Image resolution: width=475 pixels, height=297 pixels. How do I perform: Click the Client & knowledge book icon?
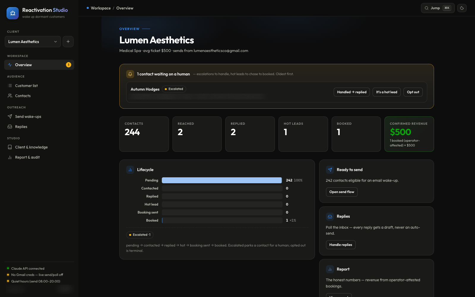10,147
